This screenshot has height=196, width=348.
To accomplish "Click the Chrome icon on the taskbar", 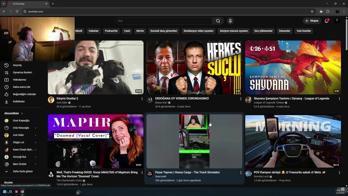I will [x=22, y=192].
